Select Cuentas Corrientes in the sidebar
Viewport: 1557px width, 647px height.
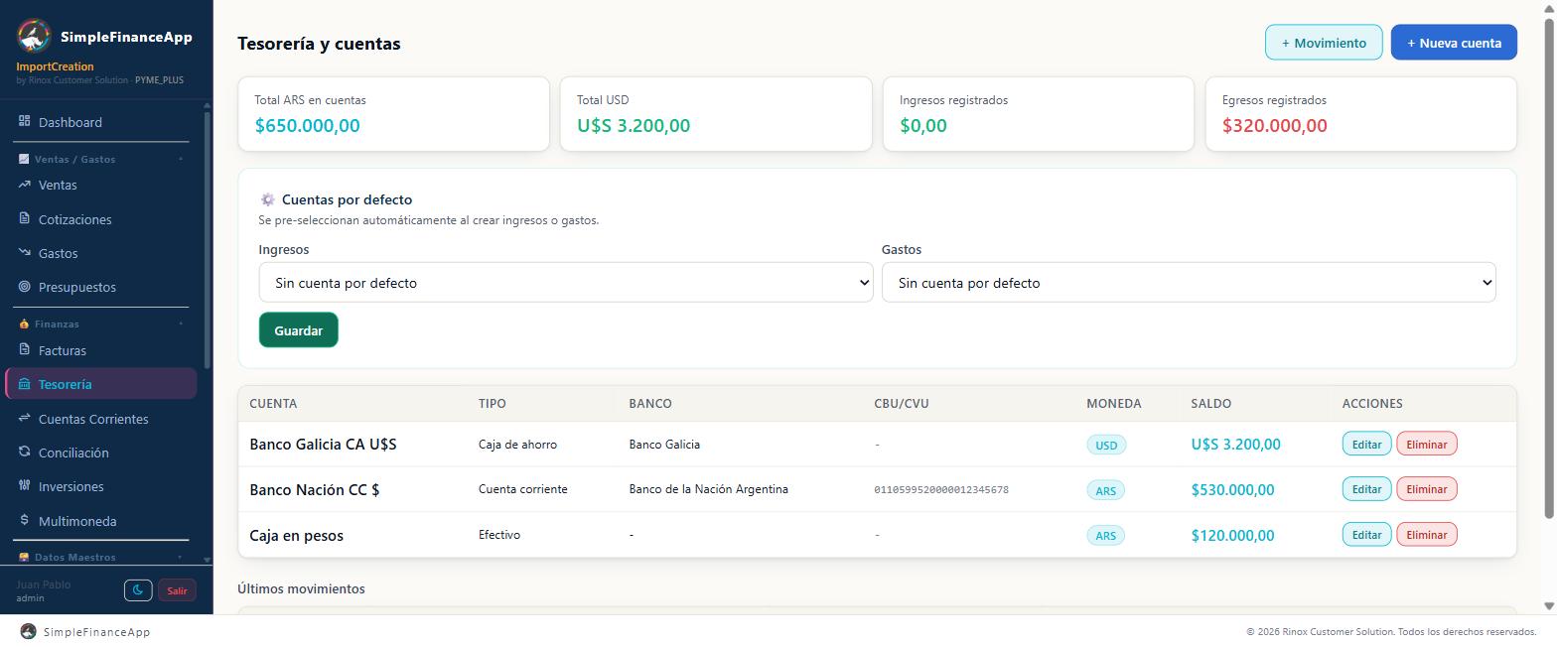click(x=101, y=419)
